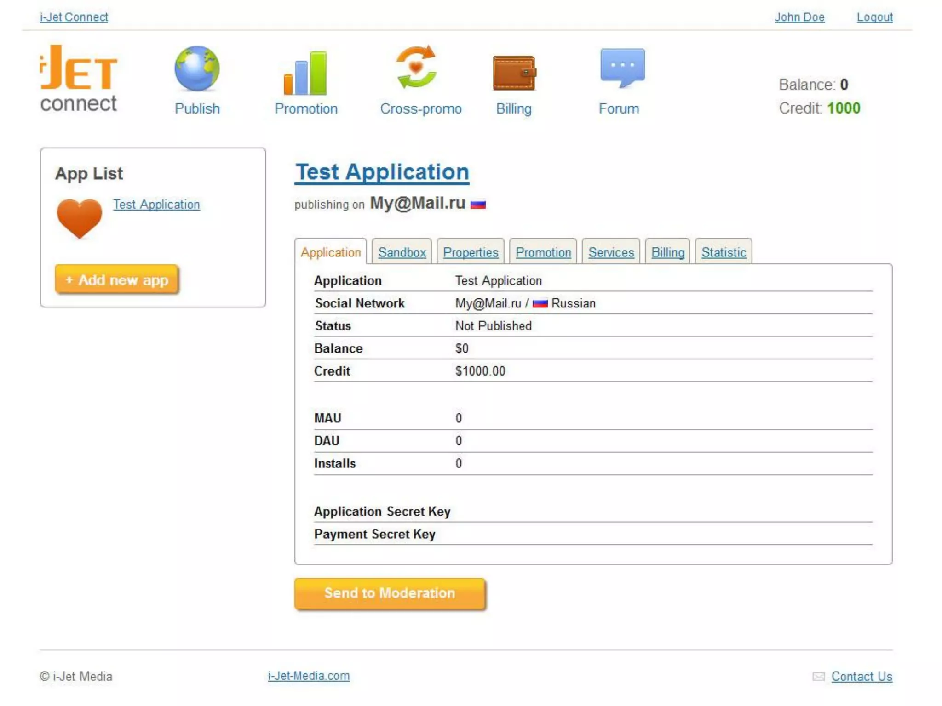942x706 pixels.
Task: Open the Billing tab in app panel
Action: coord(667,252)
